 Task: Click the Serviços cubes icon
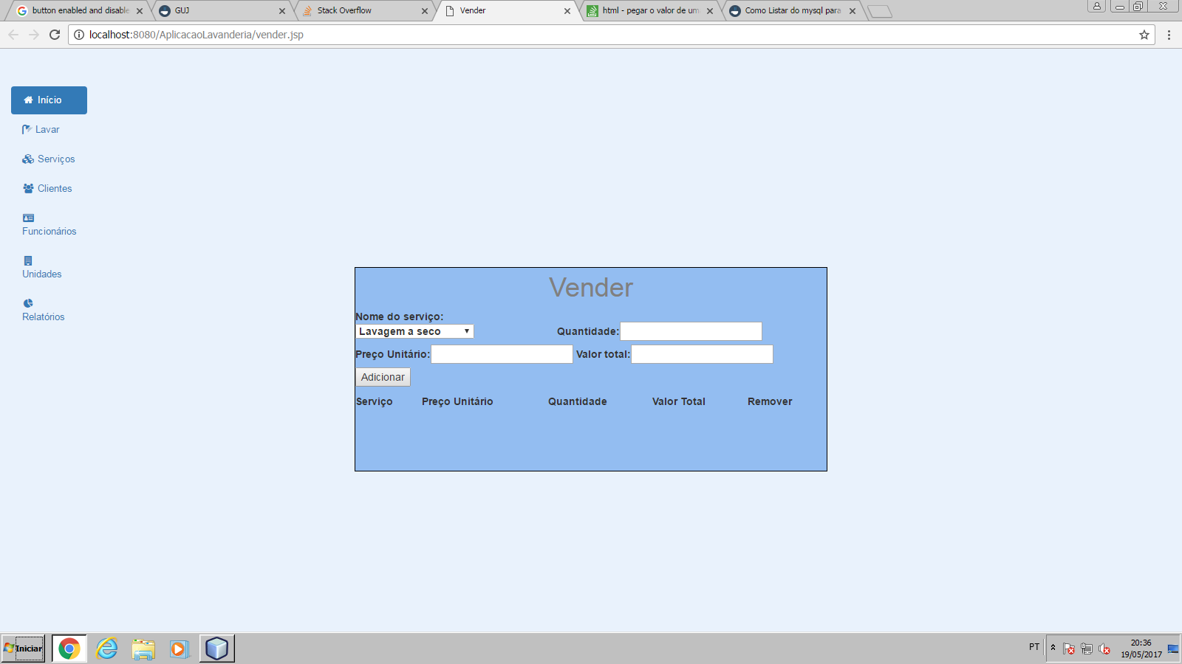pyautogui.click(x=28, y=159)
